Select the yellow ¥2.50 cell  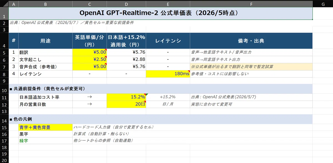point(89,59)
